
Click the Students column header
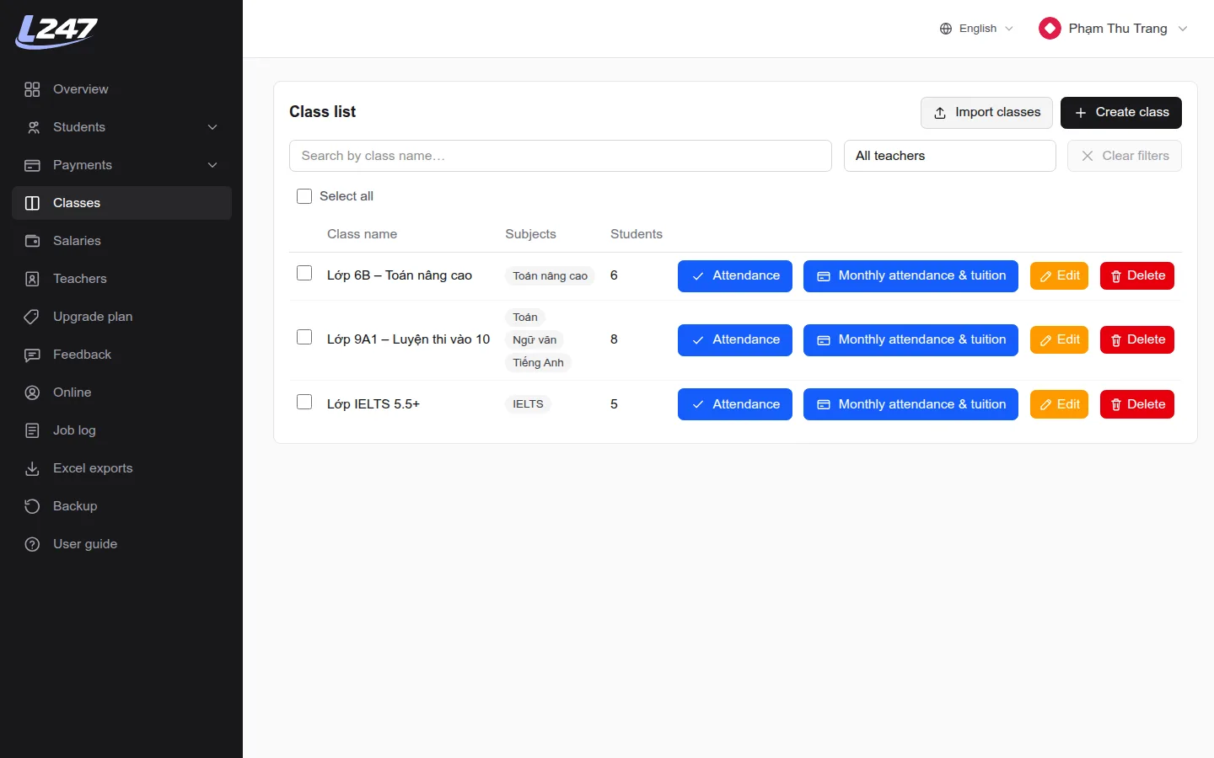click(x=637, y=234)
